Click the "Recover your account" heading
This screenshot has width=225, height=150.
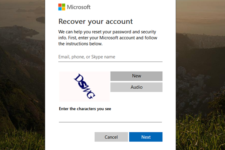click(x=96, y=21)
